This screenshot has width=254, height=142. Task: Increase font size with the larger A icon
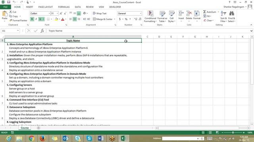[x=61, y=13]
